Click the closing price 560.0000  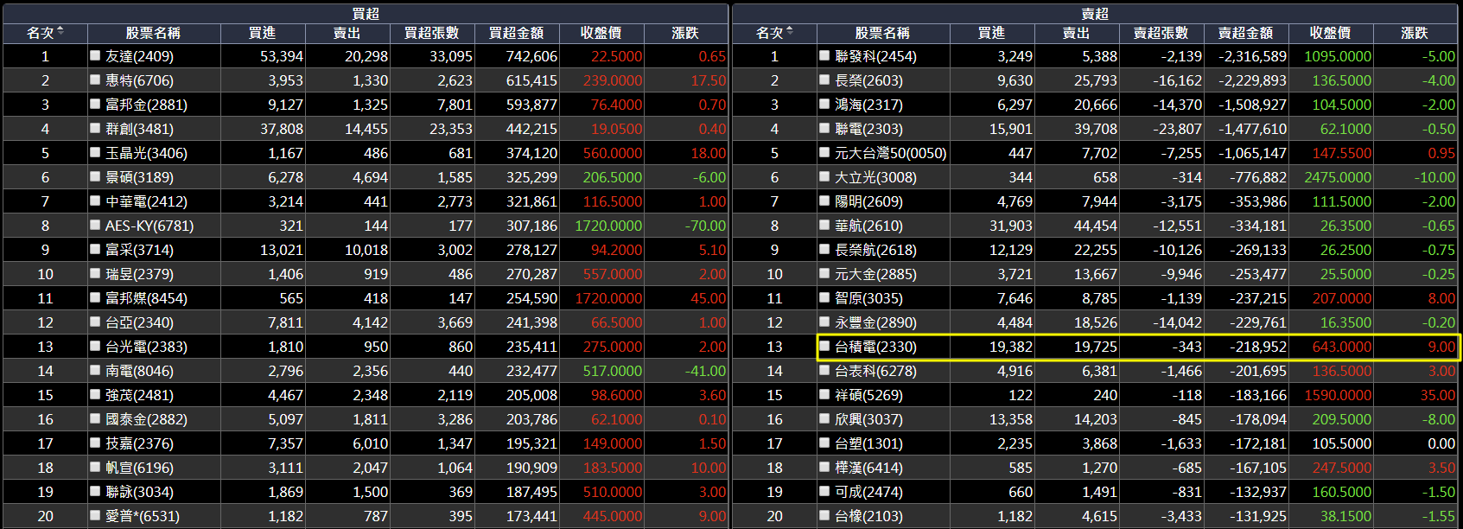click(x=613, y=153)
